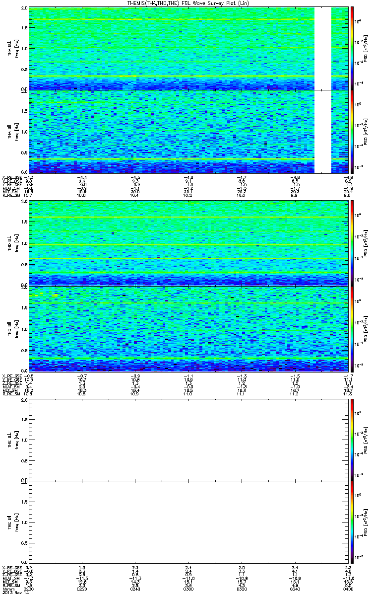Click the 0400 time tick label
The height and width of the screenshot is (596, 372).
click(347, 589)
